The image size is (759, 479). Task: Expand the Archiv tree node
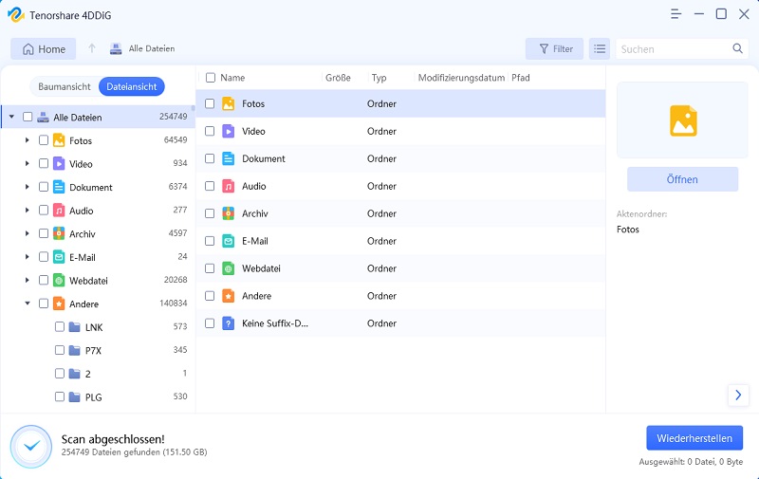tap(27, 233)
